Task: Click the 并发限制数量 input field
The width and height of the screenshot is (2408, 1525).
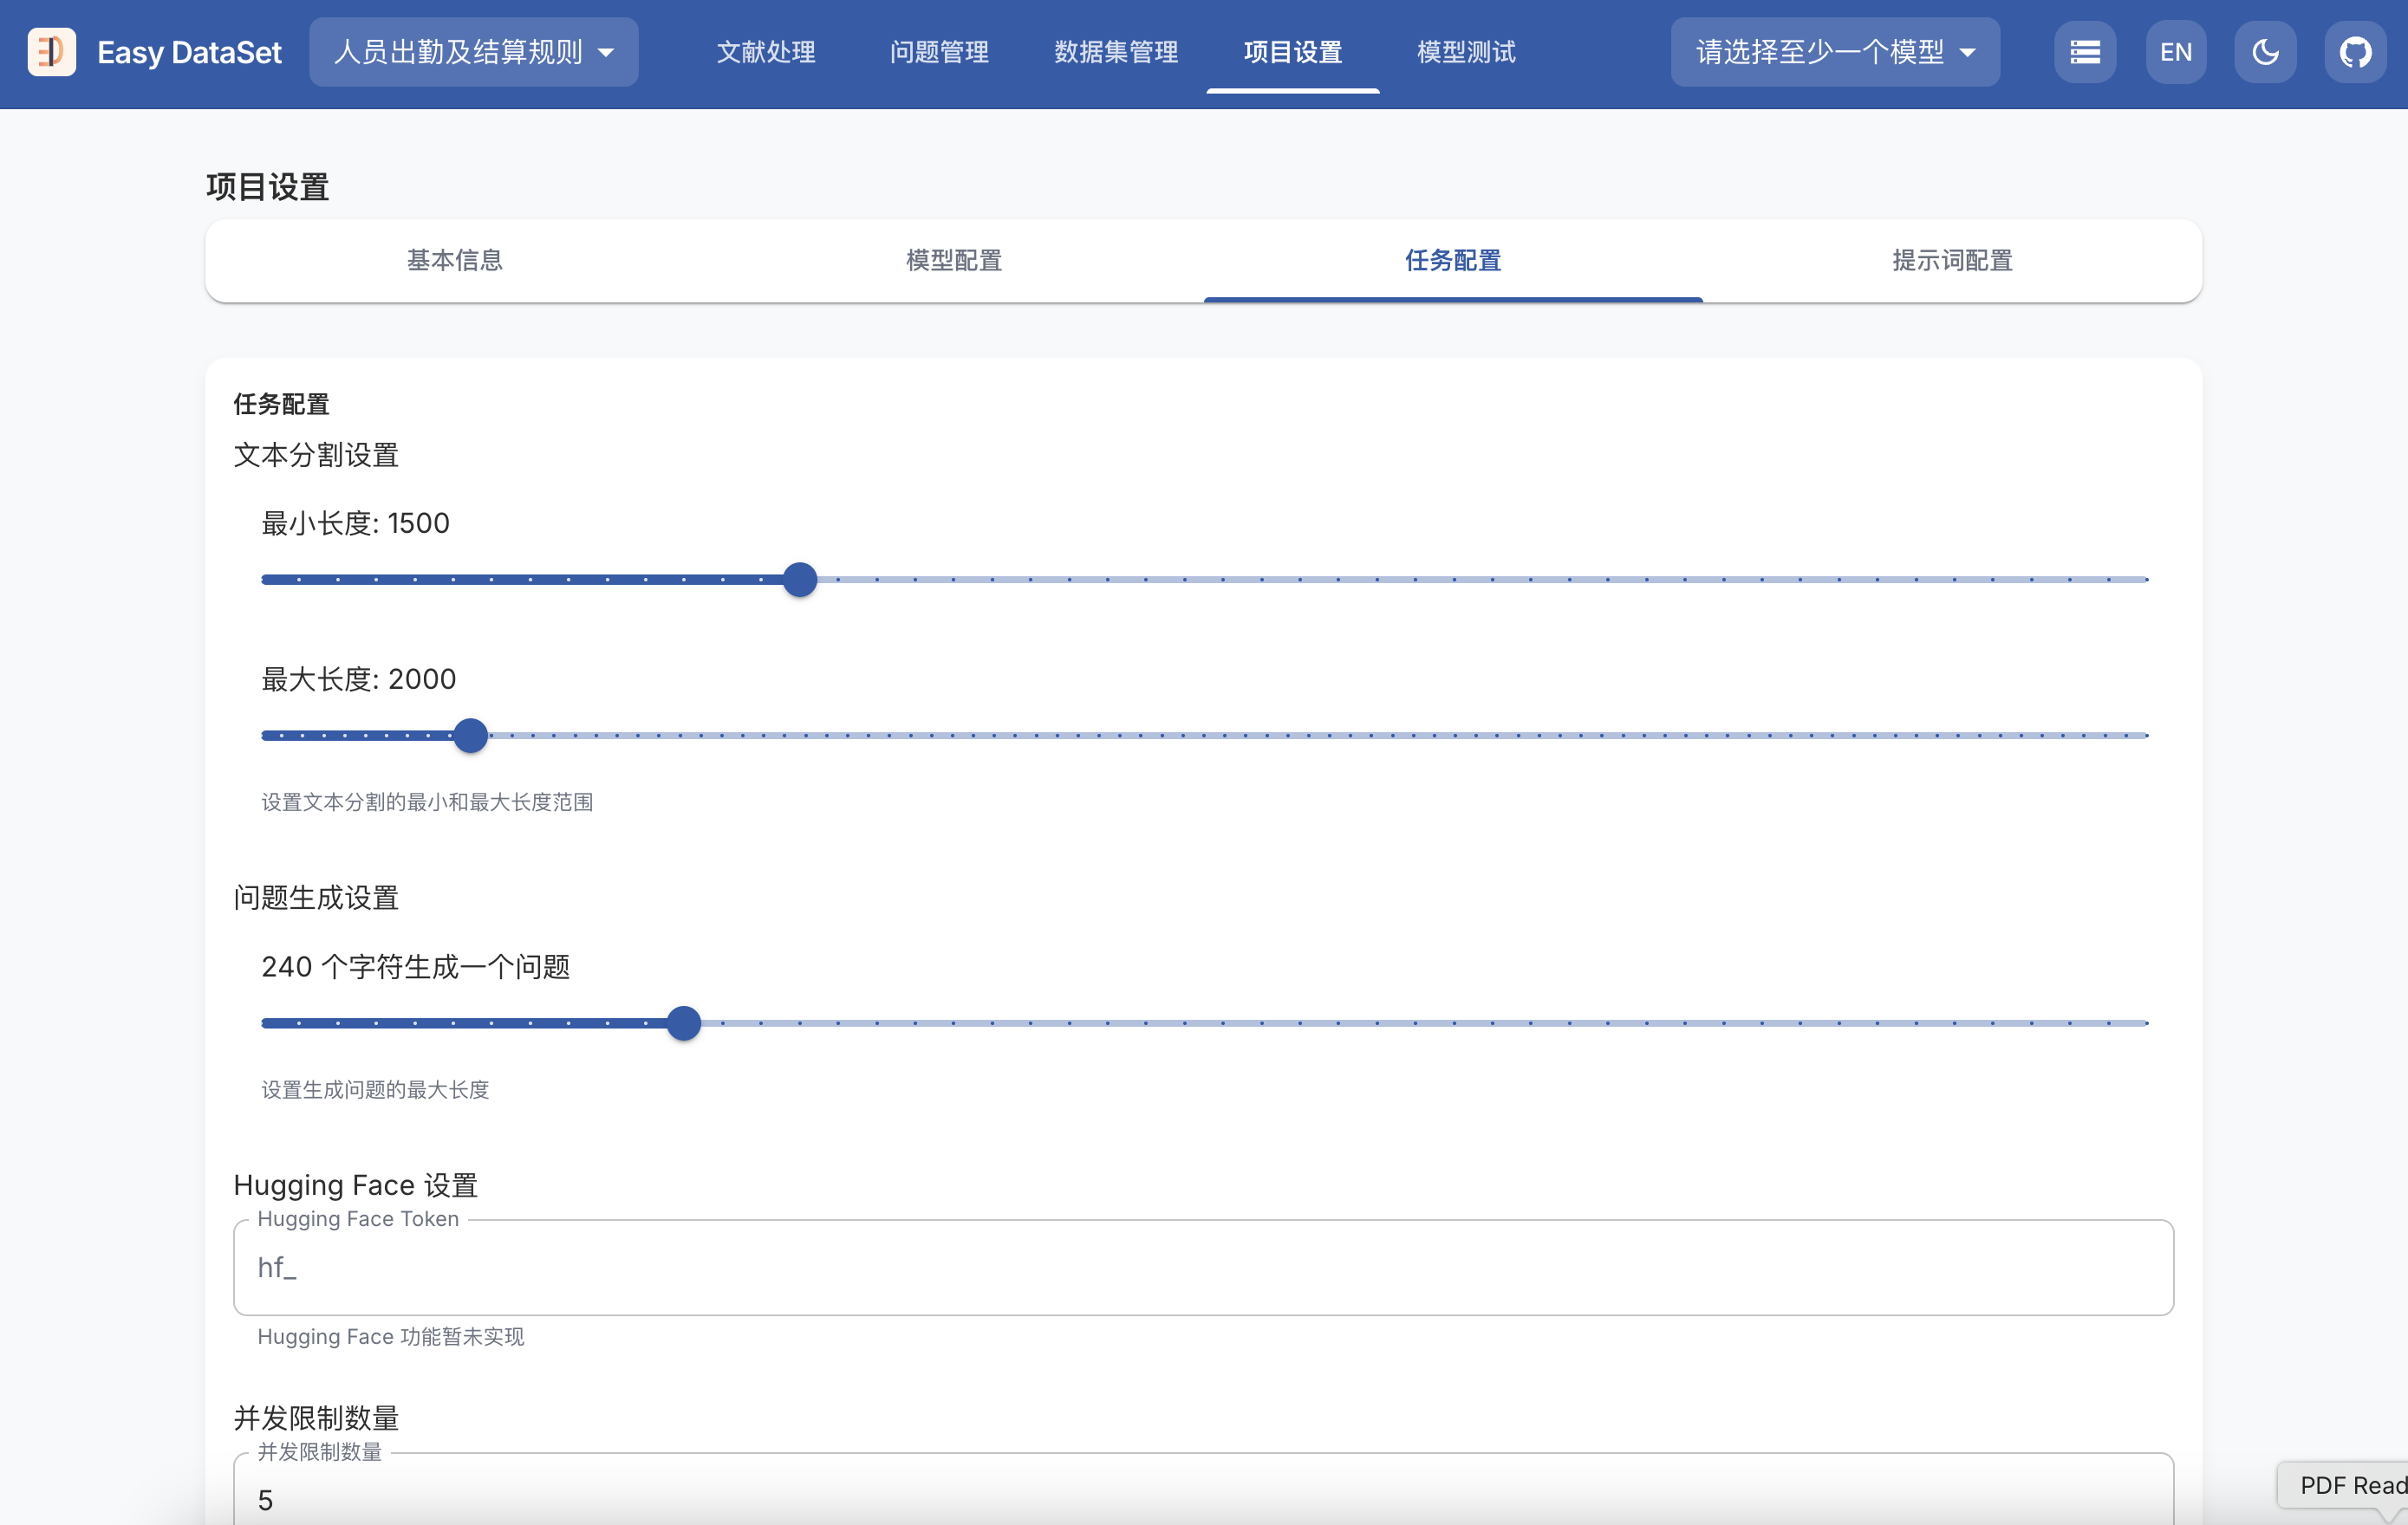Action: [x=1202, y=1498]
